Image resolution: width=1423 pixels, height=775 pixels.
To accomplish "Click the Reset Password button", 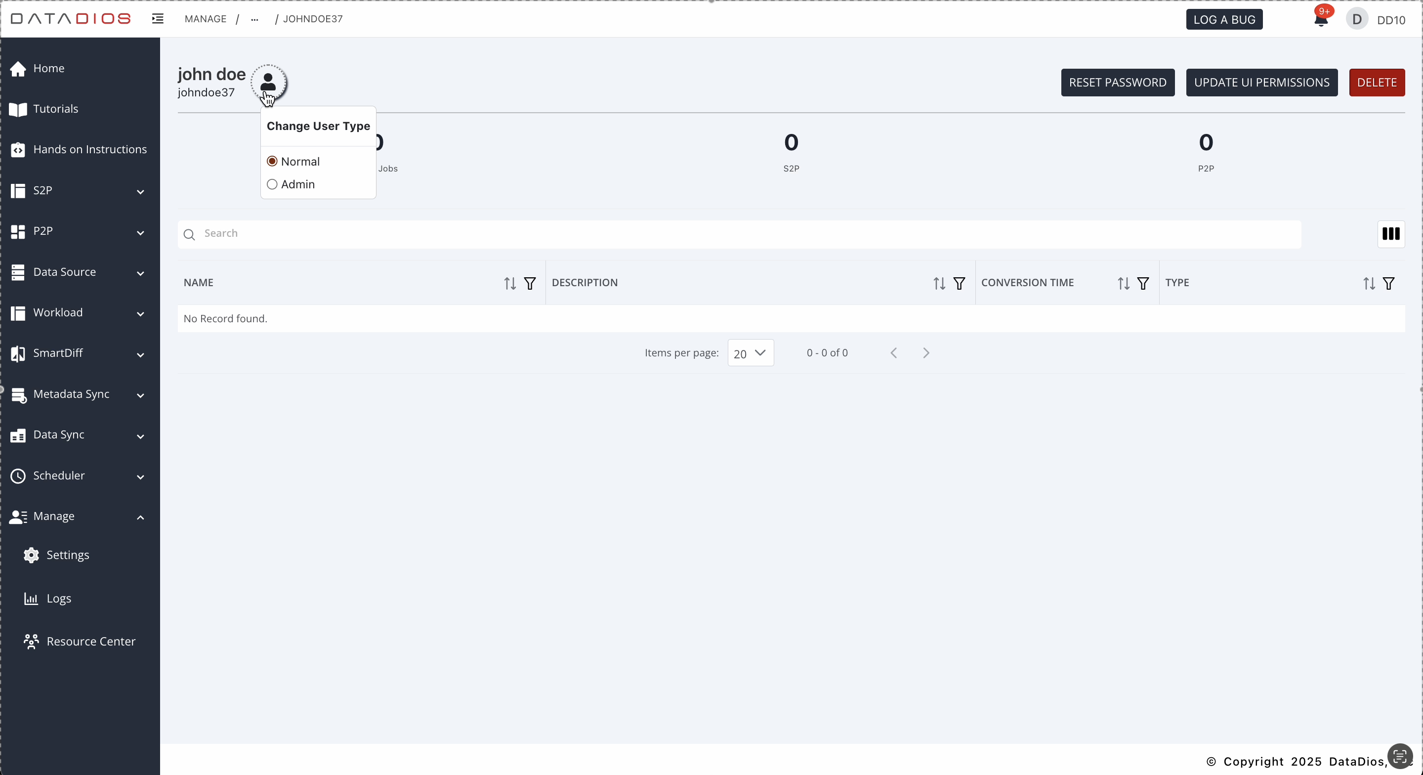I will pos(1117,83).
